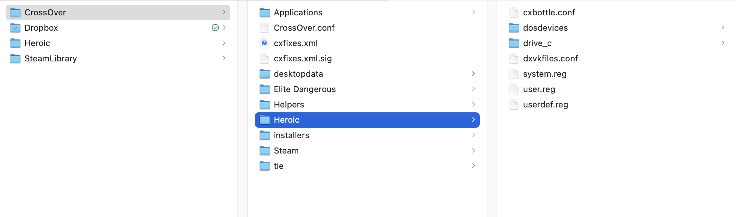Expand drive_c folder chevron
The height and width of the screenshot is (217, 736).
coord(723,43)
